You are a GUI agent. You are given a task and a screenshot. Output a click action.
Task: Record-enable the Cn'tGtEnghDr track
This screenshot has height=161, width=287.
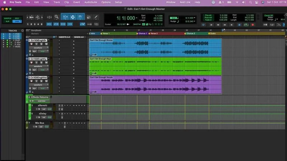[32, 44]
